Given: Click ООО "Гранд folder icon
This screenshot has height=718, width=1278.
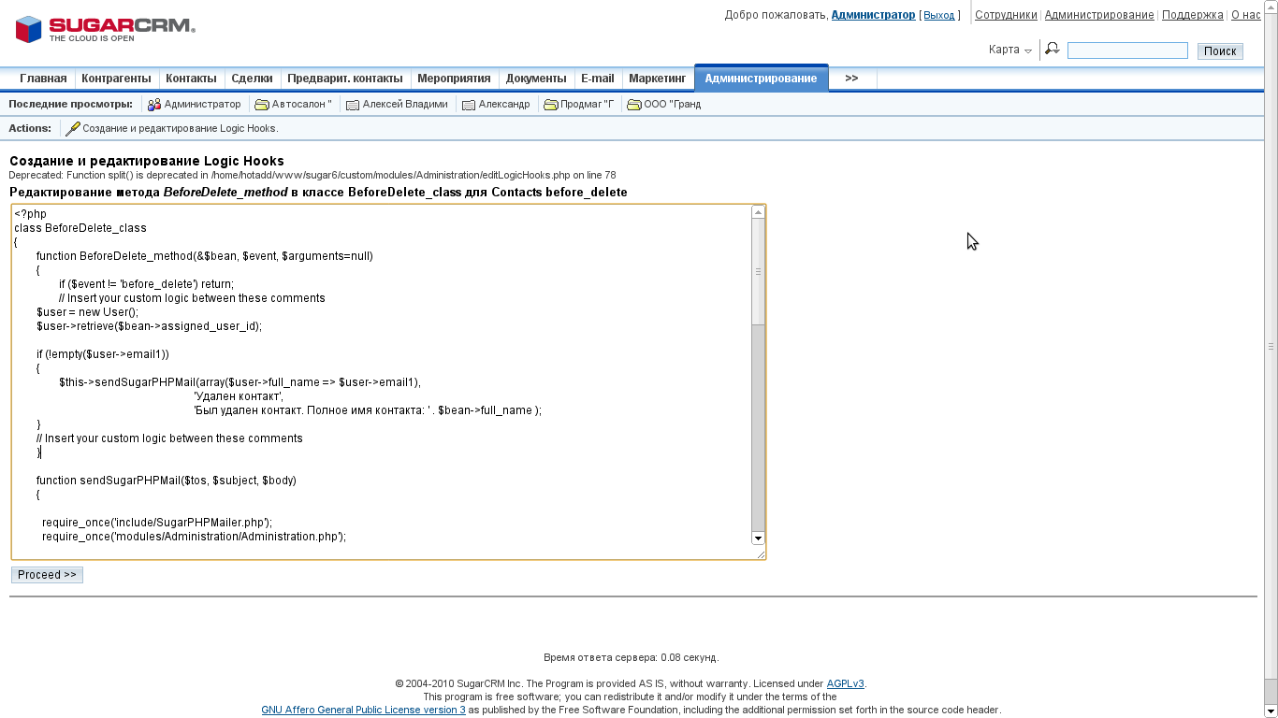Looking at the screenshot, I should (634, 105).
